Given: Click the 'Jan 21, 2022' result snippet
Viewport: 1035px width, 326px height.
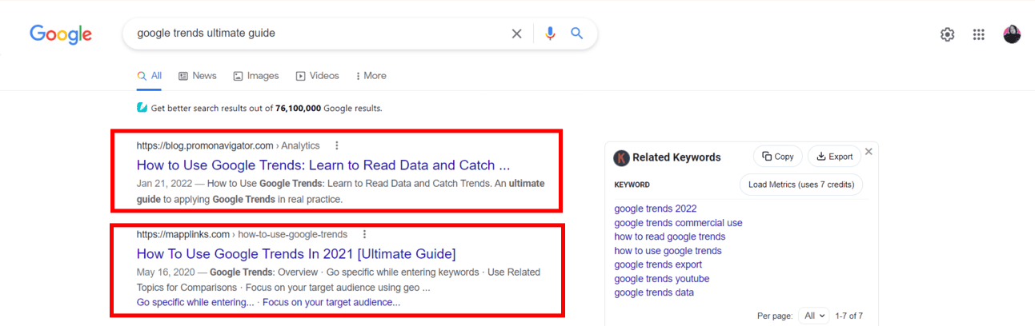Looking at the screenshot, I should (x=340, y=191).
